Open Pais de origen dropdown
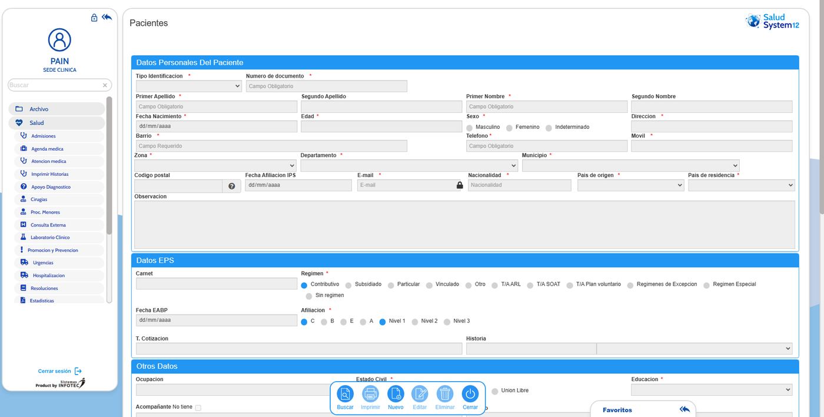Image resolution: width=824 pixels, height=417 pixels. point(630,185)
